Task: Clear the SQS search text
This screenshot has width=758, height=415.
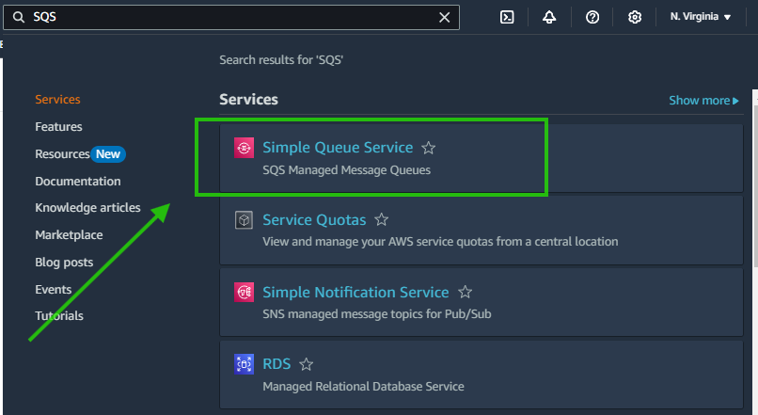Action: (445, 17)
